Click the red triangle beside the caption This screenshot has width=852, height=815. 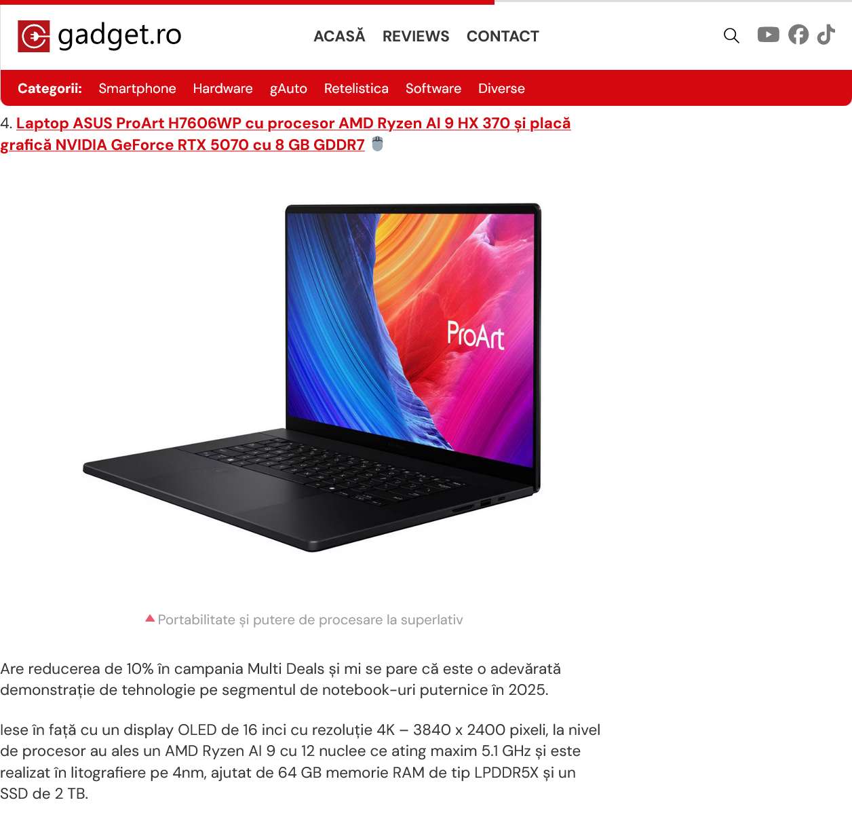(x=150, y=618)
